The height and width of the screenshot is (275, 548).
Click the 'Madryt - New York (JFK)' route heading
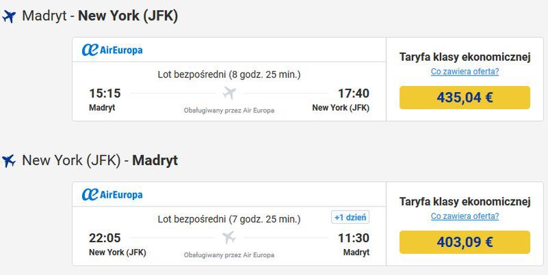tap(100, 16)
